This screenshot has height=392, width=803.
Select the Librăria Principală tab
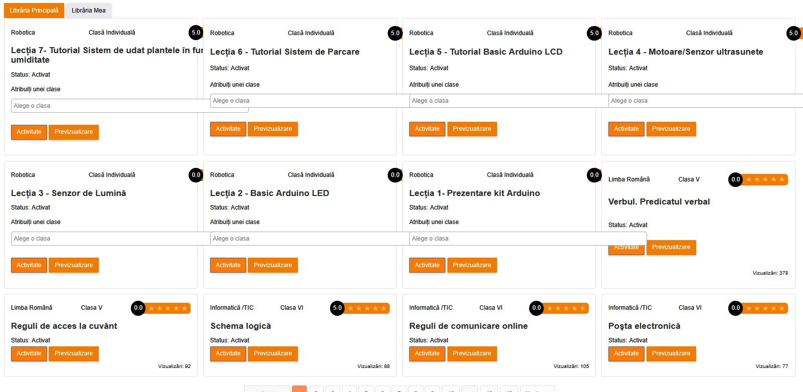point(34,11)
